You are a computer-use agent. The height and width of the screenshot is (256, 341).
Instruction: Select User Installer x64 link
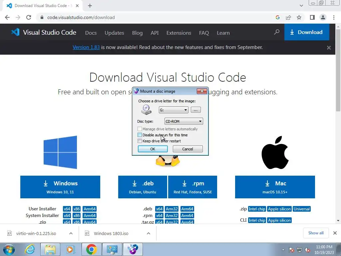67,209
